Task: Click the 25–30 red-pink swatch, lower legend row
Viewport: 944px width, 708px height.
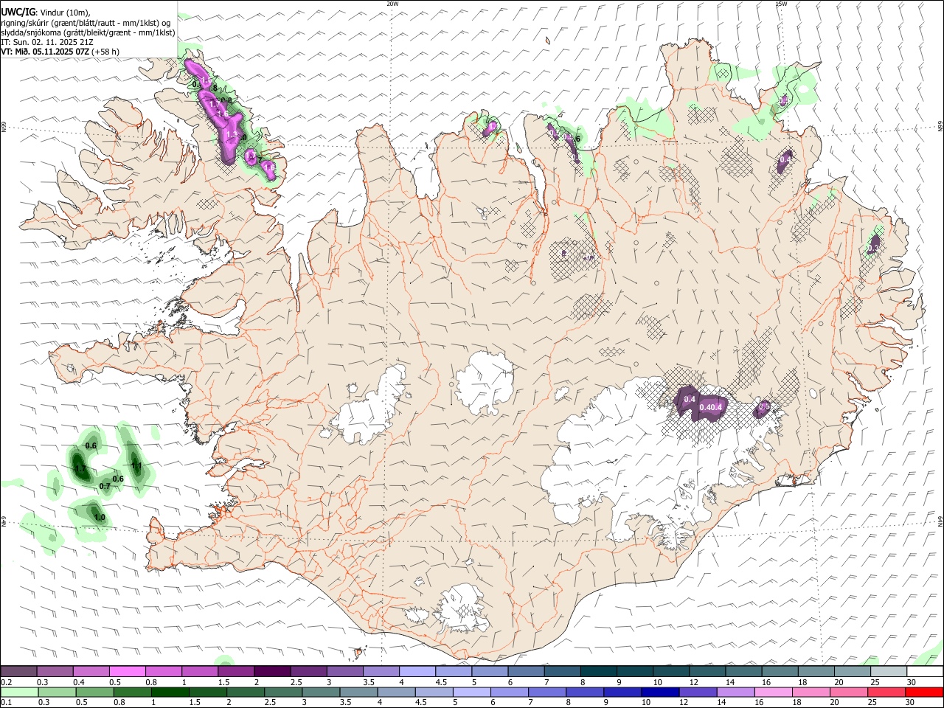Action: 888,692
